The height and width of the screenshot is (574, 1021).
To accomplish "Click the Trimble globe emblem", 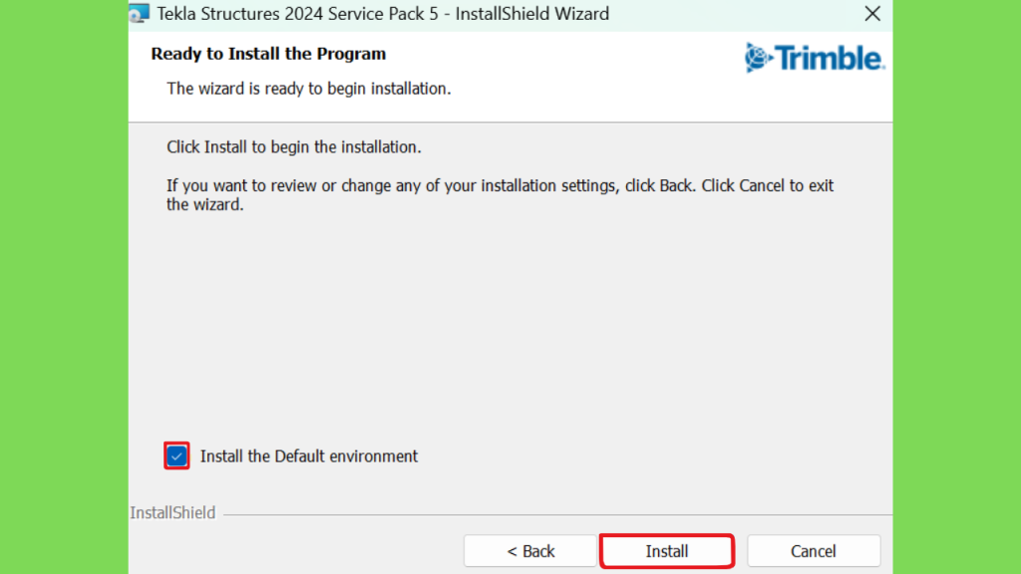I will coord(758,58).
